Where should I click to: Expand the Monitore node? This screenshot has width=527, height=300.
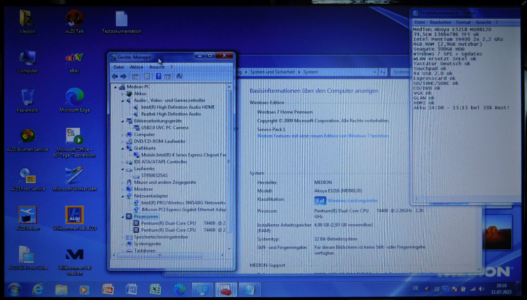point(123,190)
